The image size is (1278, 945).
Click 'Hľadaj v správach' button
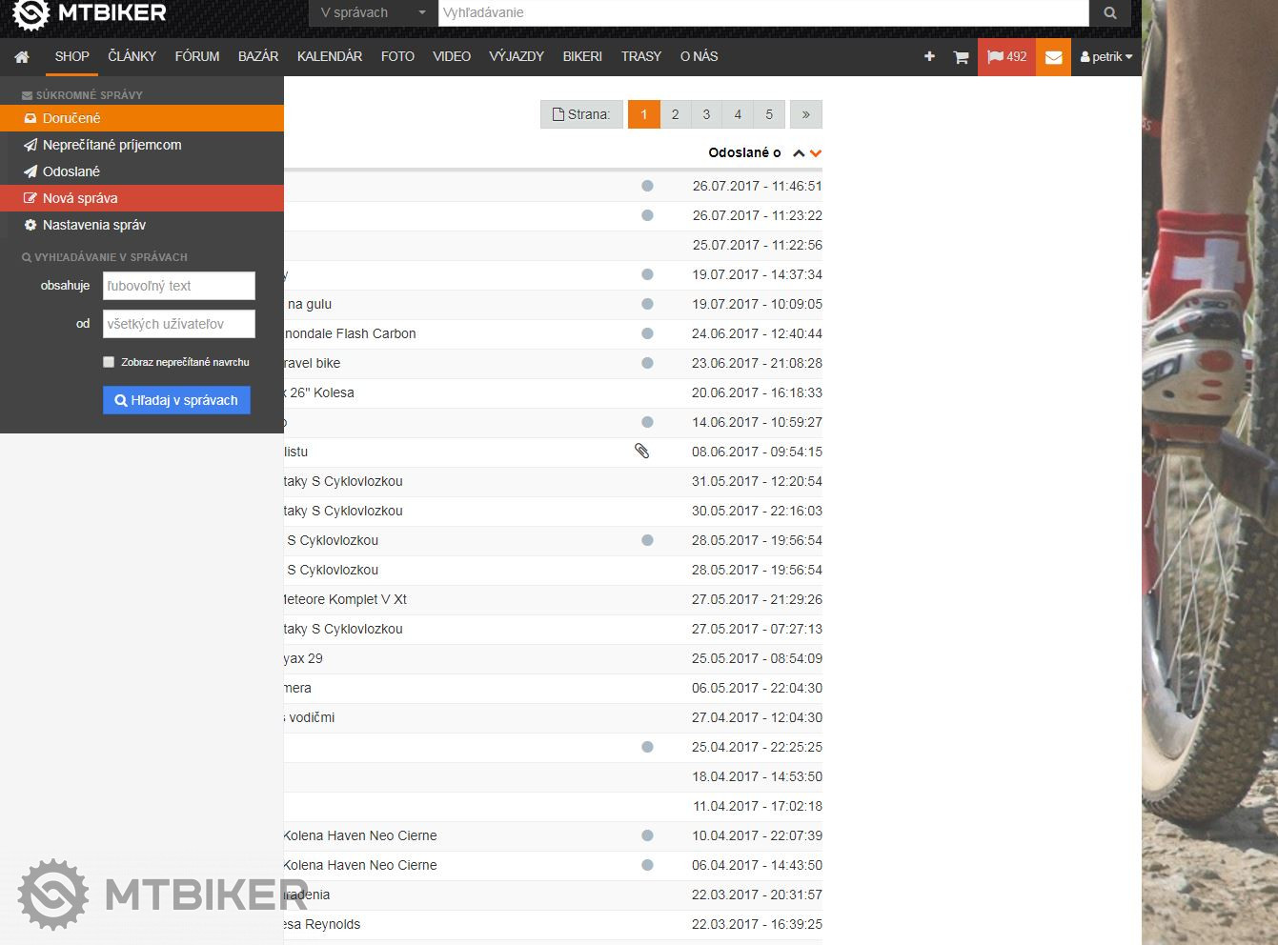click(x=176, y=400)
